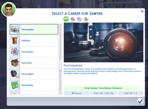Click the Select a Career for Sawyer title

coord(77,13)
